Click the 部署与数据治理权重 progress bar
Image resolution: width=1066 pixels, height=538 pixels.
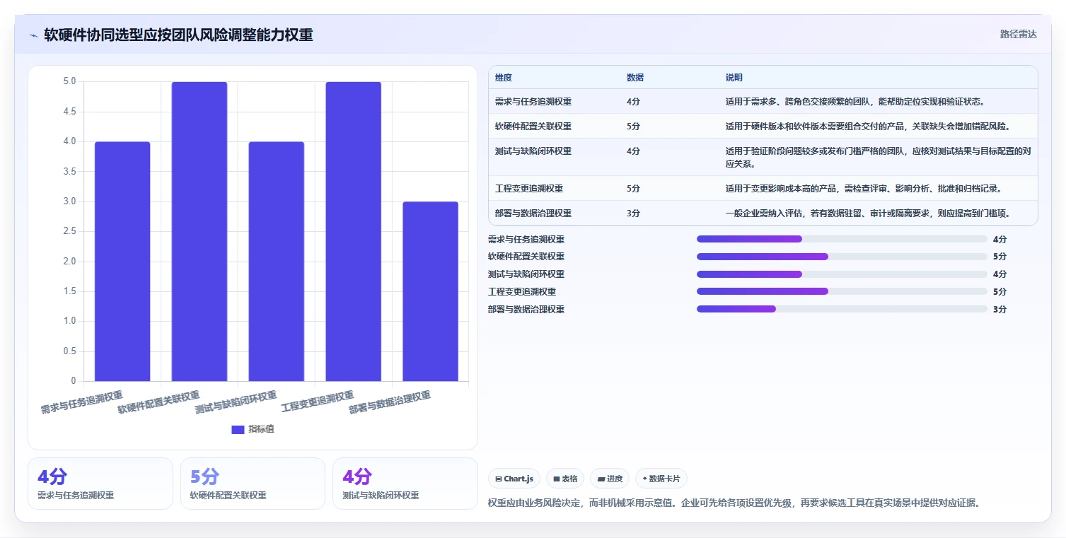pos(842,309)
